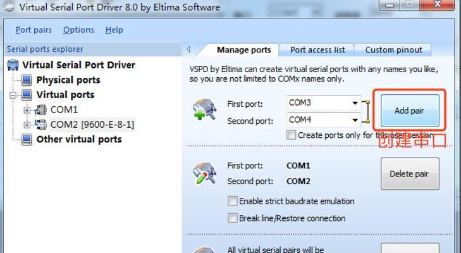This screenshot has height=253, width=461.
Task: Collapse the Virtual ports tree node
Action: 13,95
